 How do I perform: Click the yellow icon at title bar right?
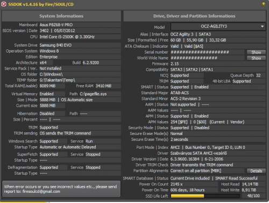tap(264, 4)
